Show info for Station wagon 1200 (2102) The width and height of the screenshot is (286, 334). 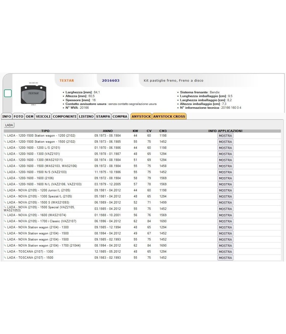pos(225,136)
